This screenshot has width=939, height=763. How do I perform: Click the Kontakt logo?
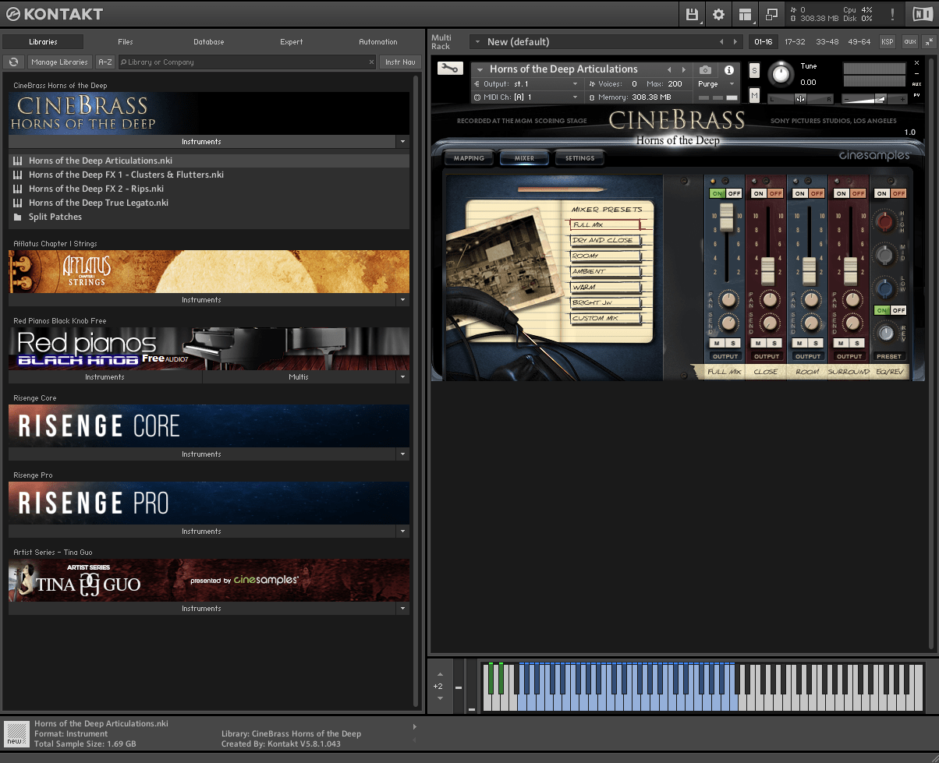click(x=53, y=14)
